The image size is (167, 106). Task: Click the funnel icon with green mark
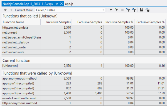click(x=117, y=10)
